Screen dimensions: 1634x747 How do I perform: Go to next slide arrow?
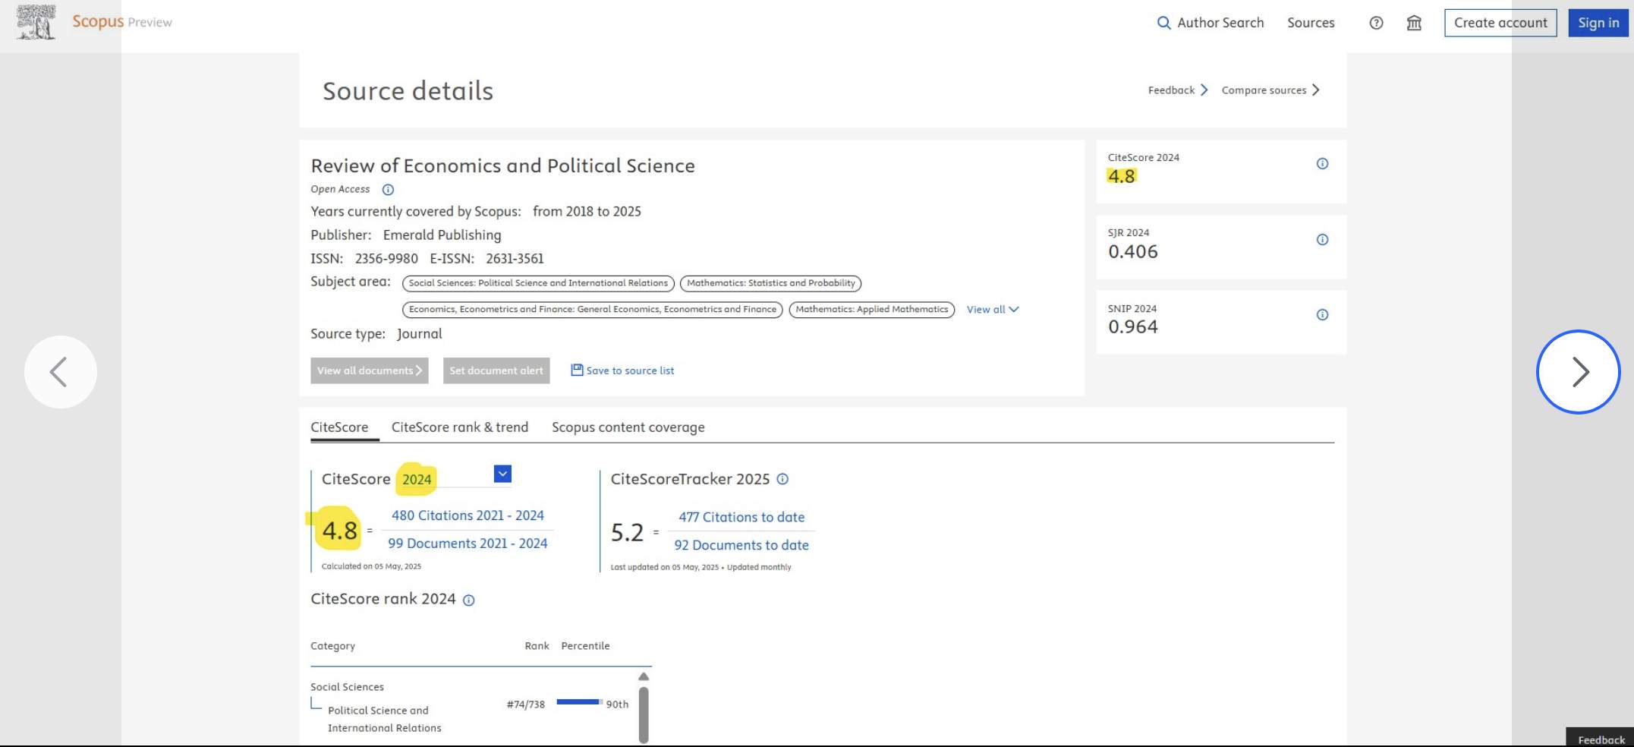[x=1579, y=372]
